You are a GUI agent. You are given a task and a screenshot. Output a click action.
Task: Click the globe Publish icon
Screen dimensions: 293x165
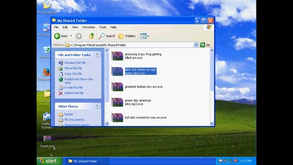coord(61,79)
